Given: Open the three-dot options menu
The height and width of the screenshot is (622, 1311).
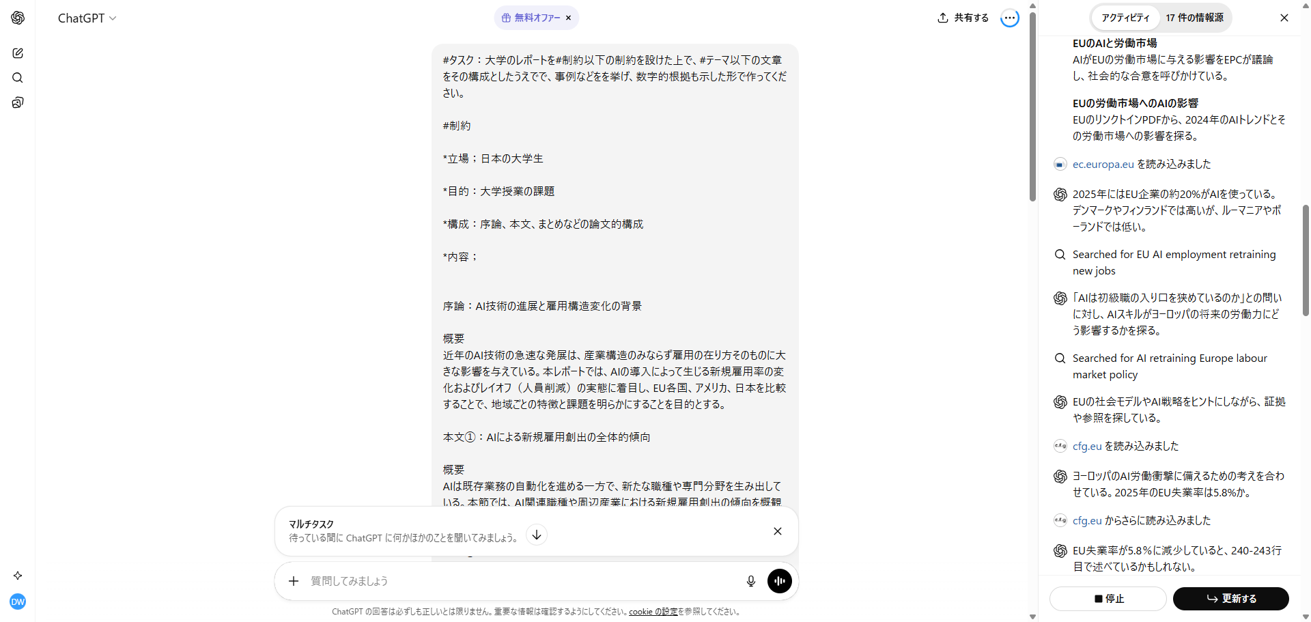Looking at the screenshot, I should tap(1009, 18).
